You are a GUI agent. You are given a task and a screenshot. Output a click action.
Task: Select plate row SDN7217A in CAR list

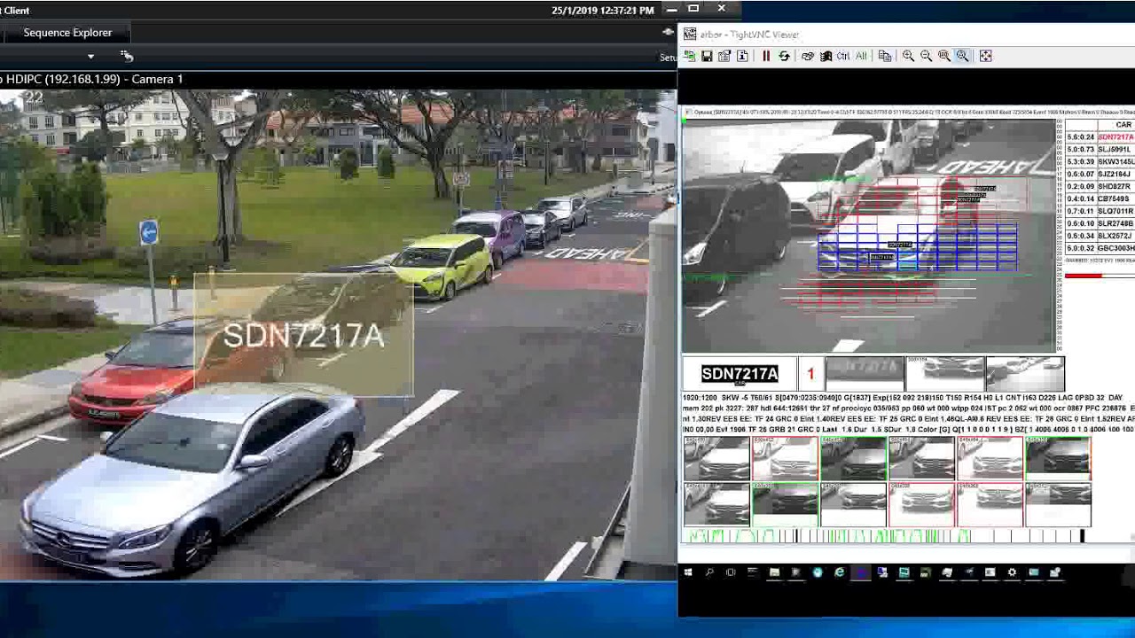pos(1100,137)
